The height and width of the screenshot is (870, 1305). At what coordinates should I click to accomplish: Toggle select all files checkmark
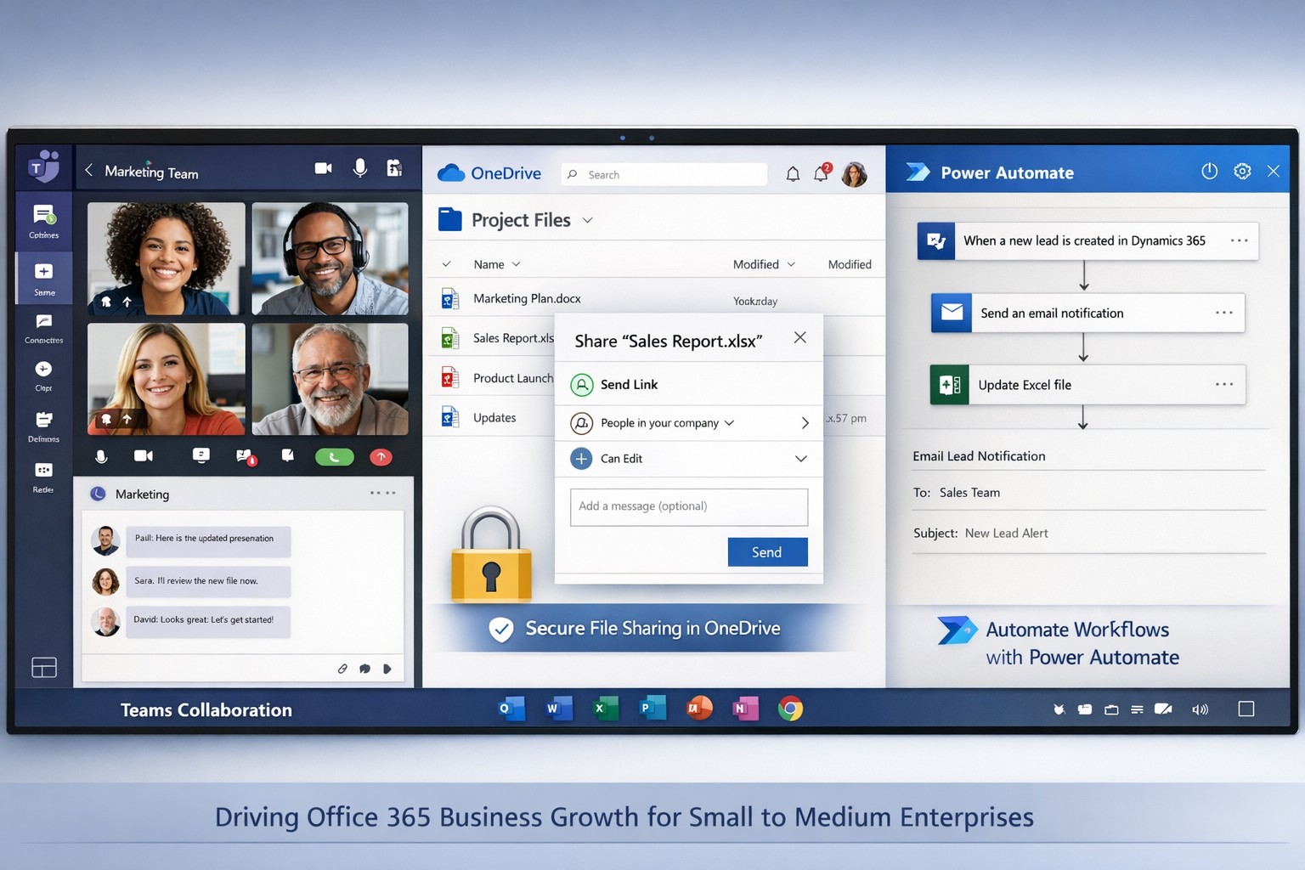click(x=446, y=264)
